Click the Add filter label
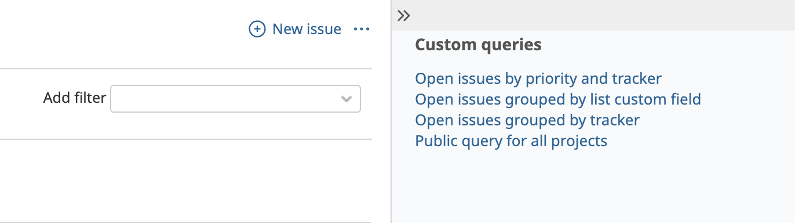795x223 pixels. [x=75, y=98]
